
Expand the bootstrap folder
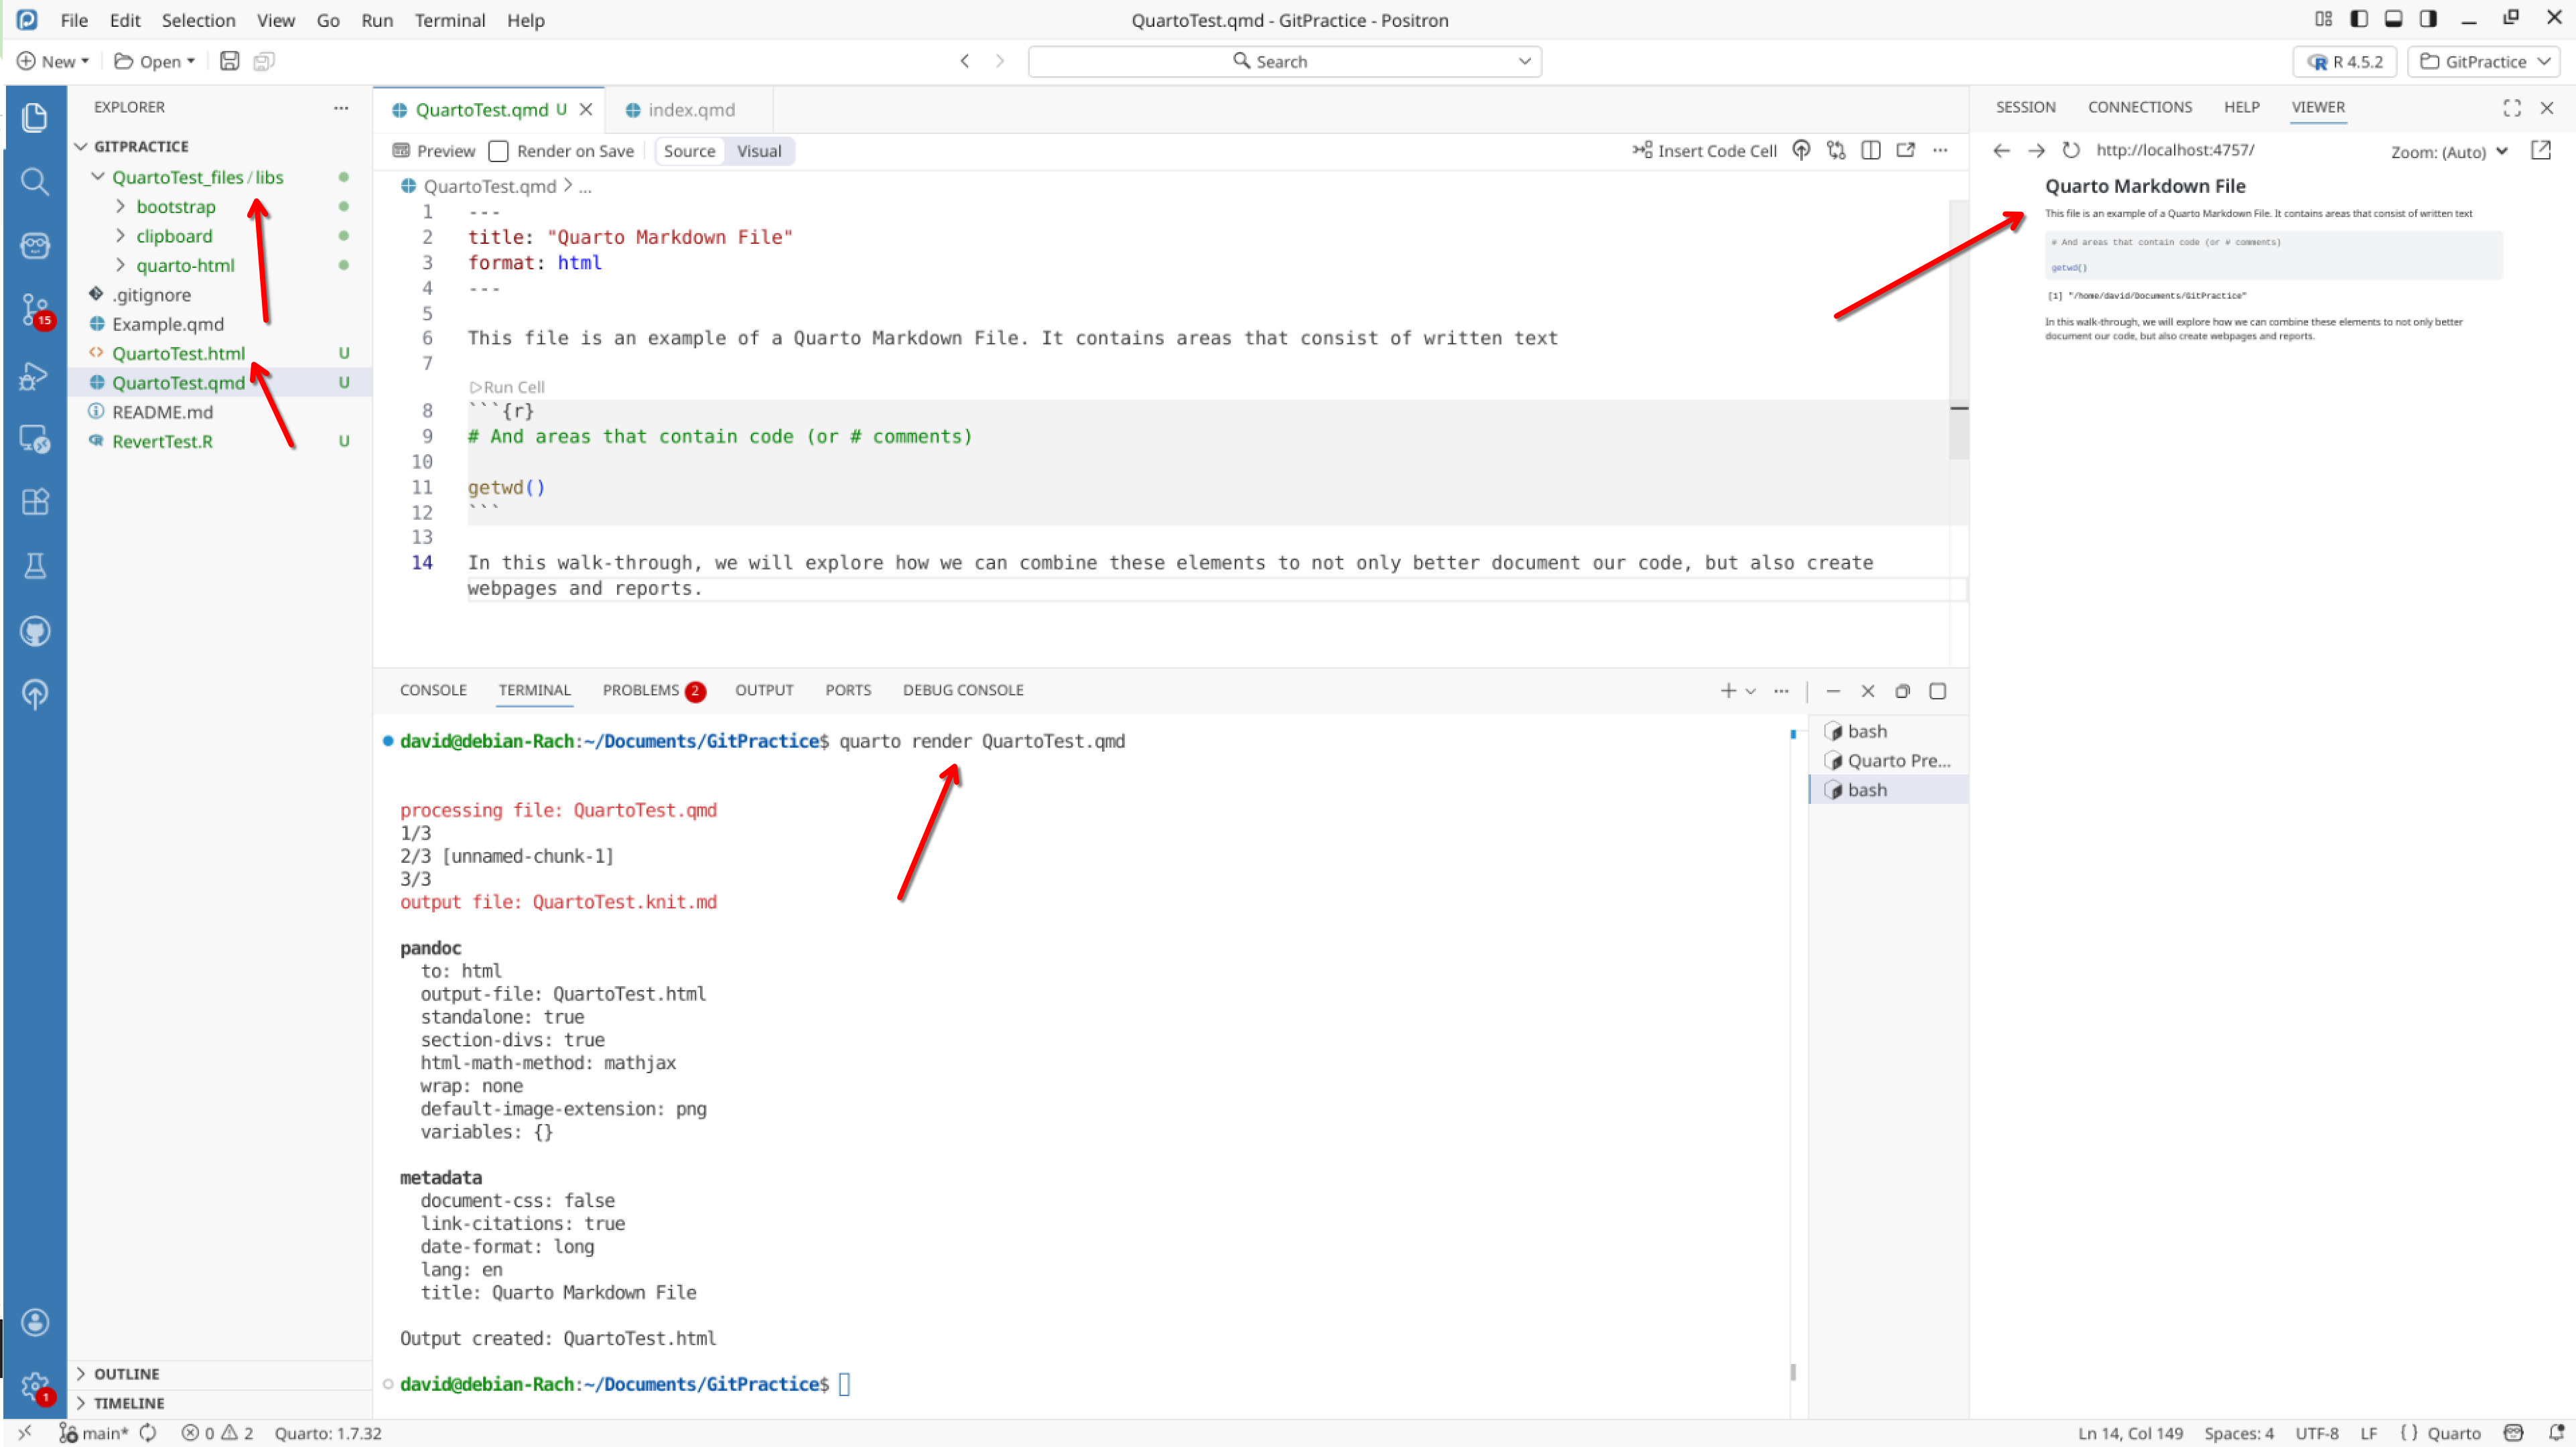click(176, 207)
